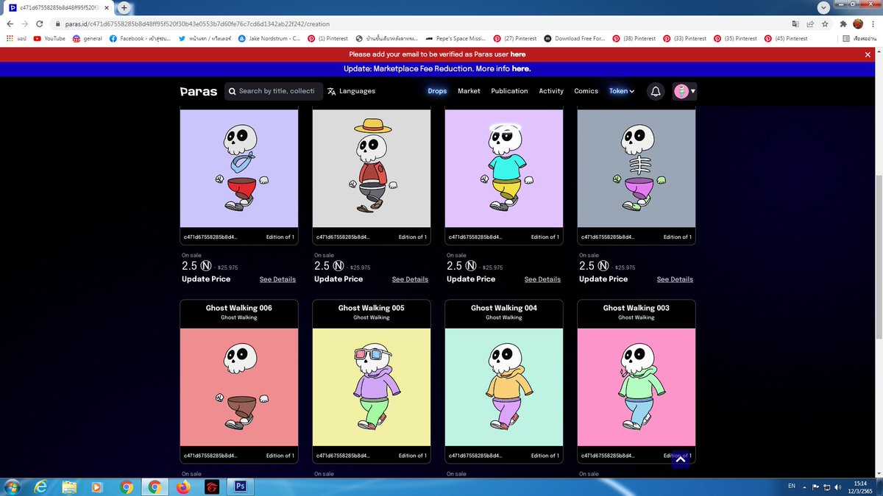Click the scroll-to-top arrow button
883x496 pixels.
pyautogui.click(x=681, y=459)
